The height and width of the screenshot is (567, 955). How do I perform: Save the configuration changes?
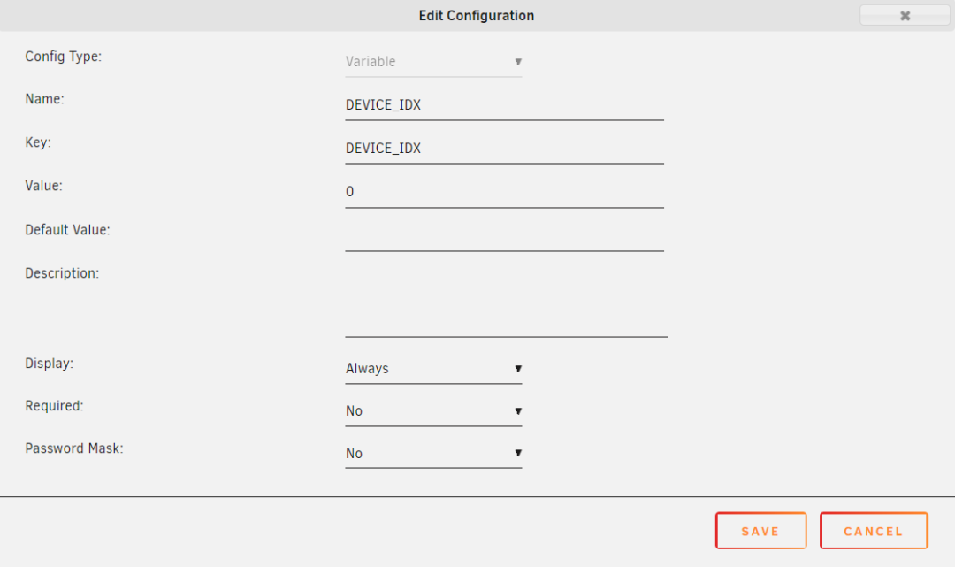pos(760,531)
